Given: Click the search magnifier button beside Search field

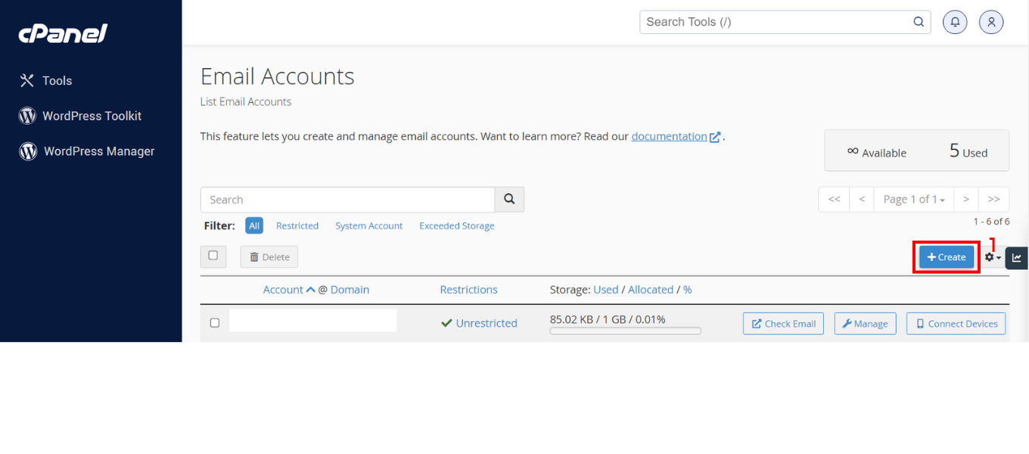Looking at the screenshot, I should [x=509, y=200].
